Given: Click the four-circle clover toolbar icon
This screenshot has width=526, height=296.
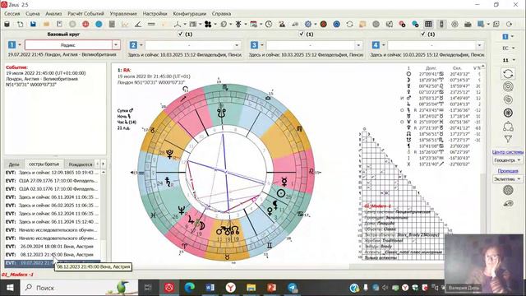Looking at the screenshot, I should click(208, 24).
